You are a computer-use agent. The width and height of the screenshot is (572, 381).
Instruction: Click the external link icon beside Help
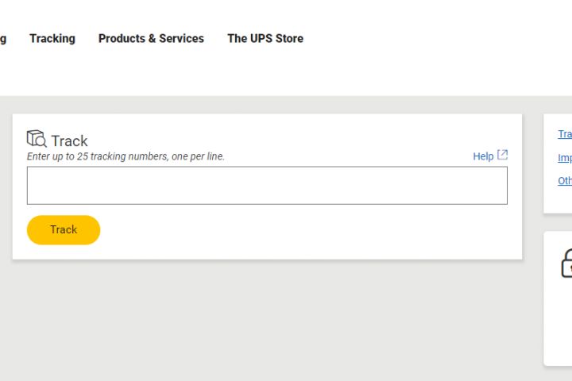click(502, 156)
